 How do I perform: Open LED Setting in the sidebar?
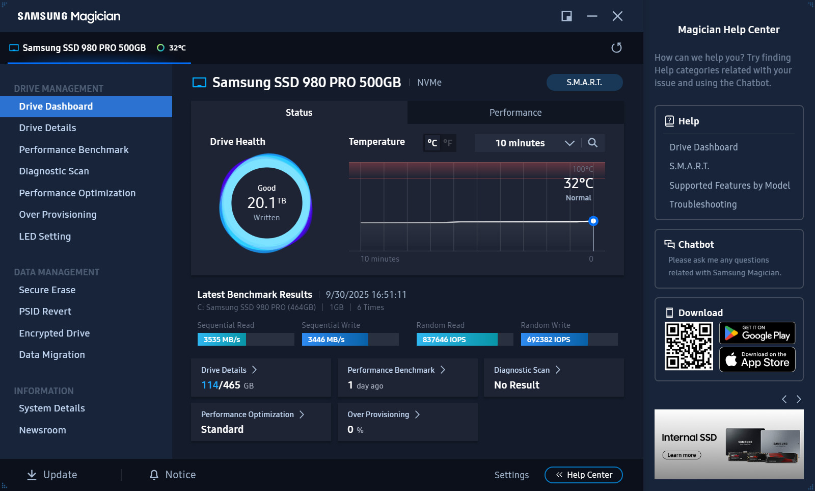tap(86, 237)
